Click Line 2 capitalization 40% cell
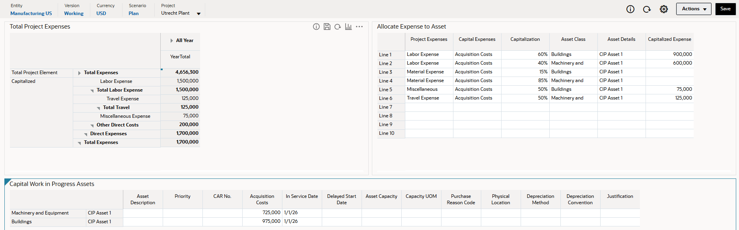This screenshot has height=230, width=739. tap(525, 63)
